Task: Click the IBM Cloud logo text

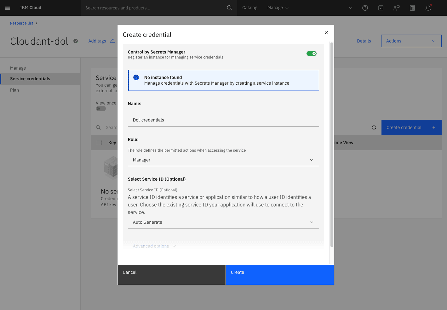Action: [x=31, y=8]
